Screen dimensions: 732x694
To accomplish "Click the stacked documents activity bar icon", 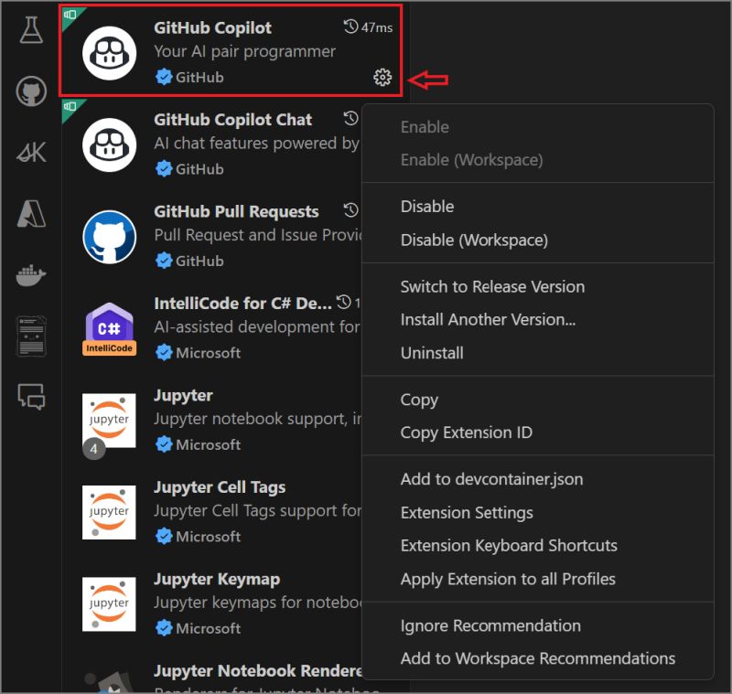I will pyautogui.click(x=30, y=333).
